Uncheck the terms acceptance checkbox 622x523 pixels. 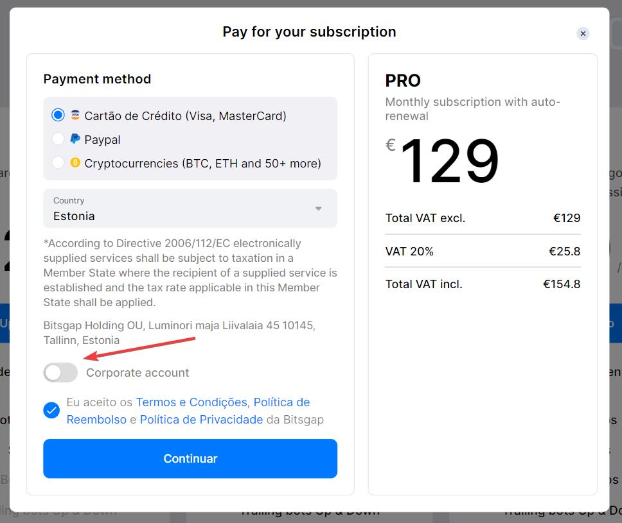(x=51, y=411)
